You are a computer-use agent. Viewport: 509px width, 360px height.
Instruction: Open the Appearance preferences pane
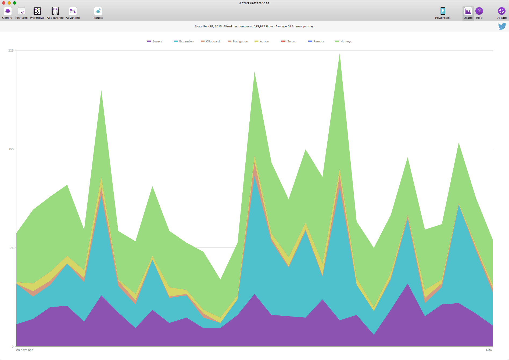coord(55,13)
